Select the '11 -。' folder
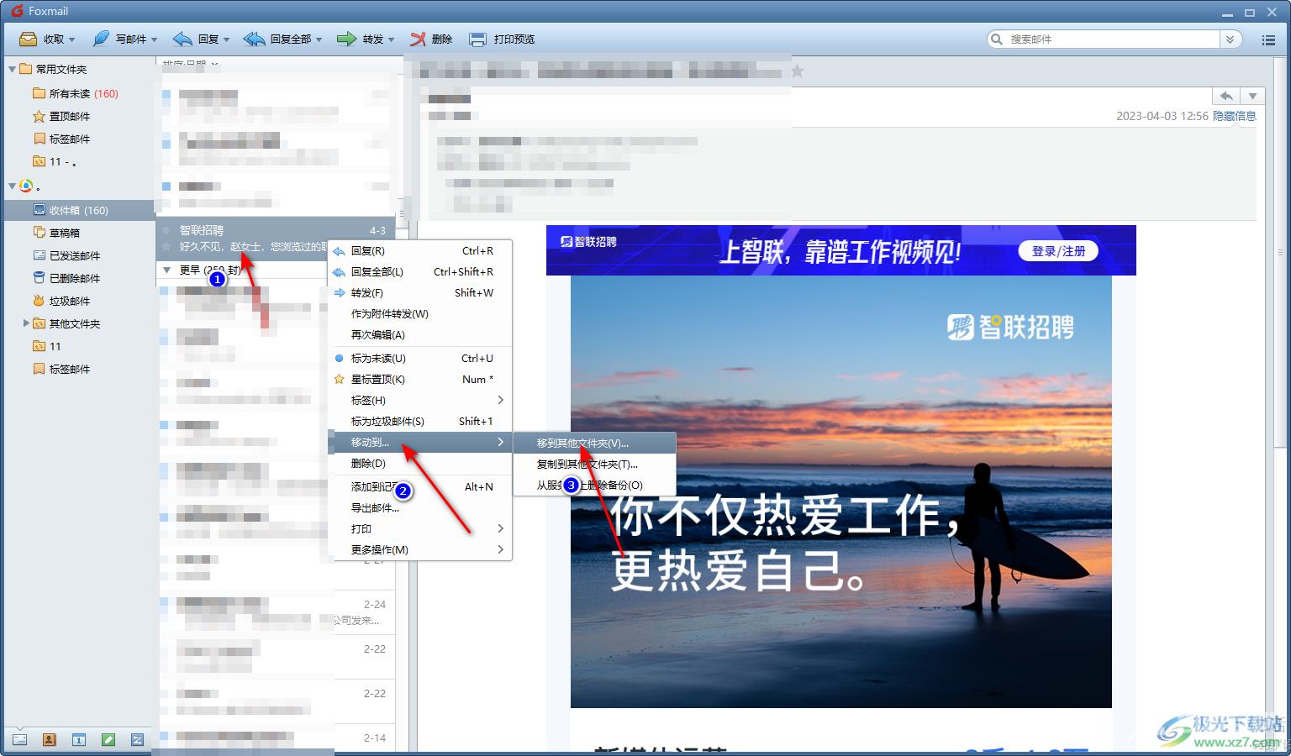1291x756 pixels. [55, 161]
